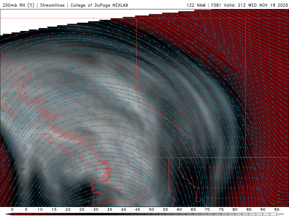
Task: Click the colorbar label "95"
Action: click(x=277, y=210)
